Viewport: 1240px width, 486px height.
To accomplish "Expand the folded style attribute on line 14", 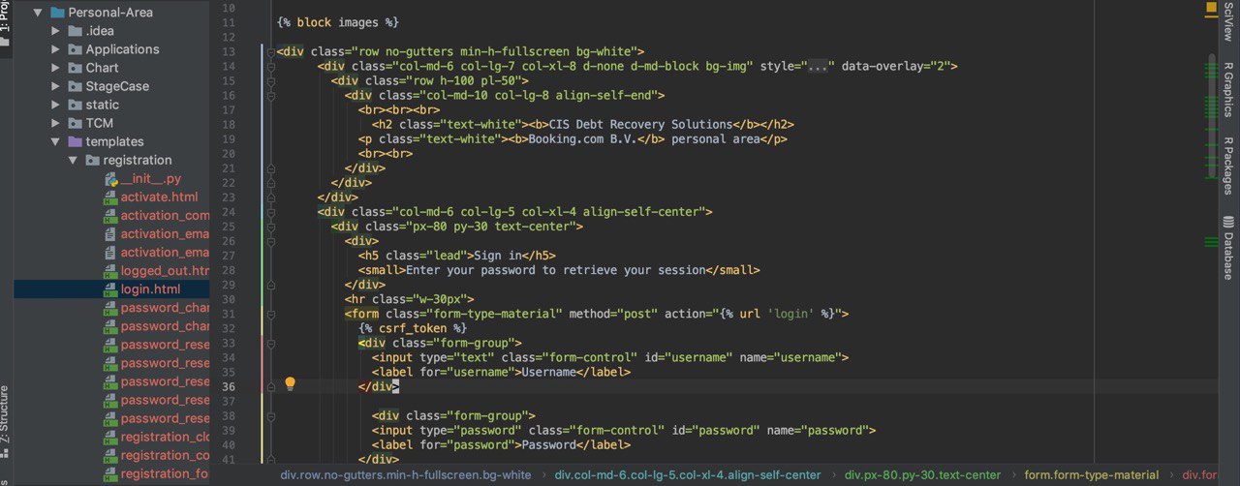I will tap(818, 67).
